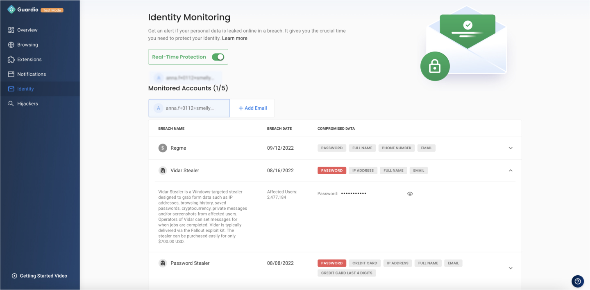Click the Browsing globe icon

pyautogui.click(x=11, y=45)
